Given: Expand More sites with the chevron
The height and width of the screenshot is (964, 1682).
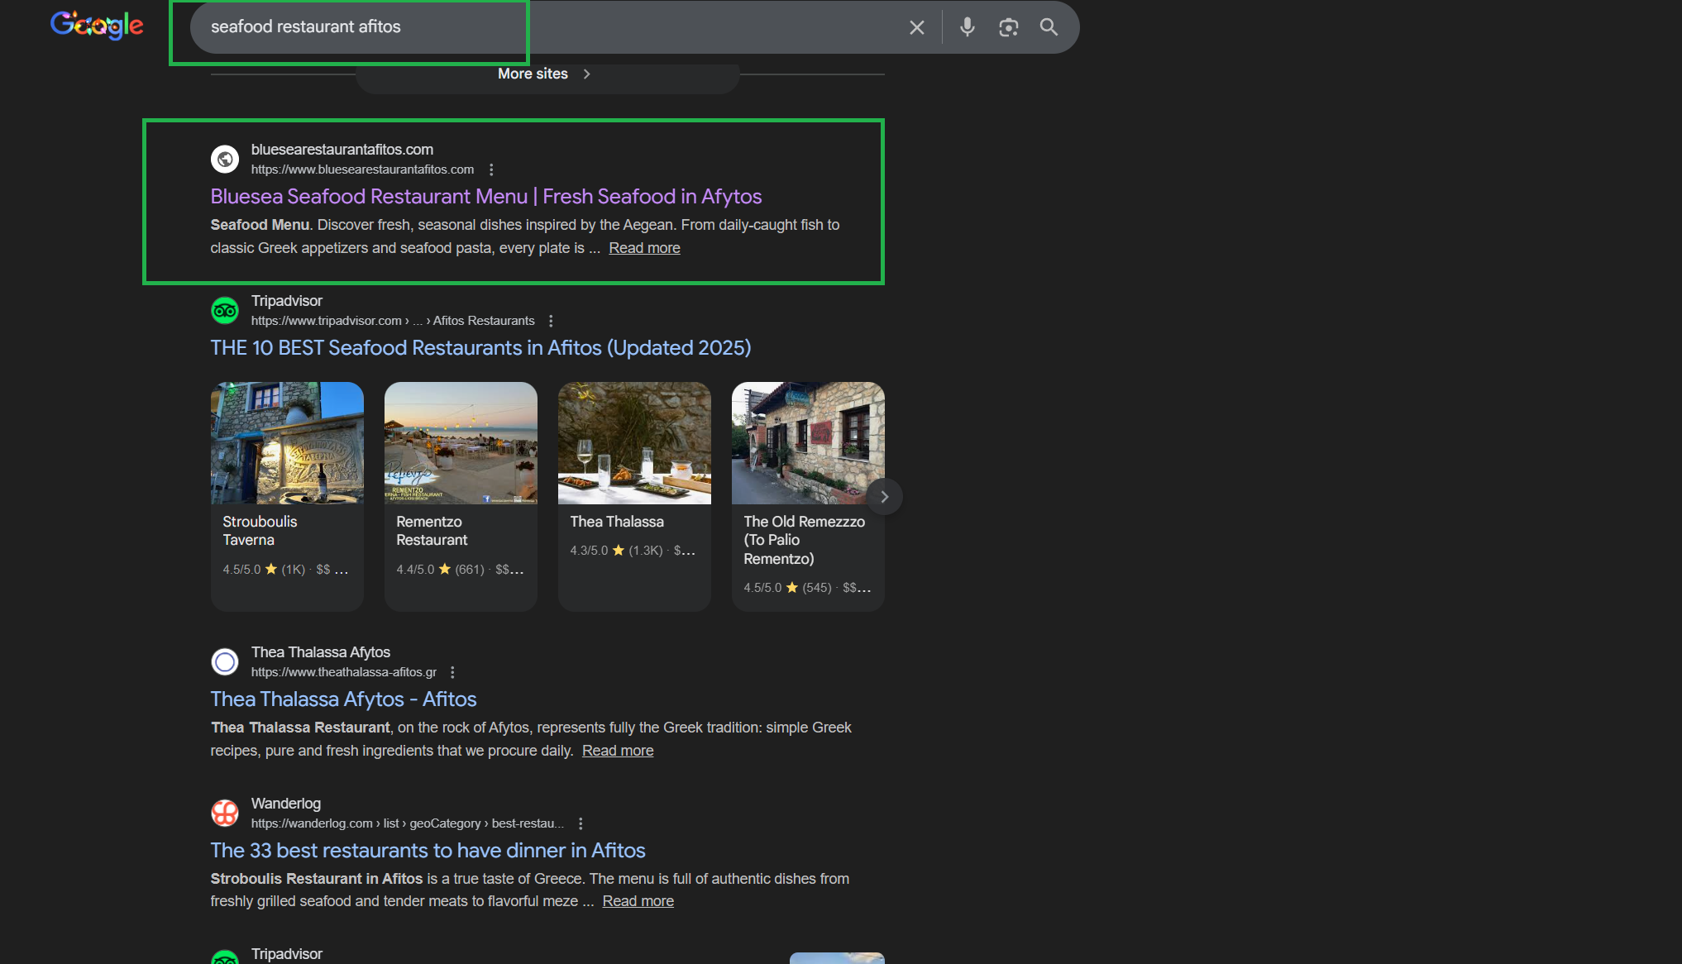Looking at the screenshot, I should click(x=586, y=74).
